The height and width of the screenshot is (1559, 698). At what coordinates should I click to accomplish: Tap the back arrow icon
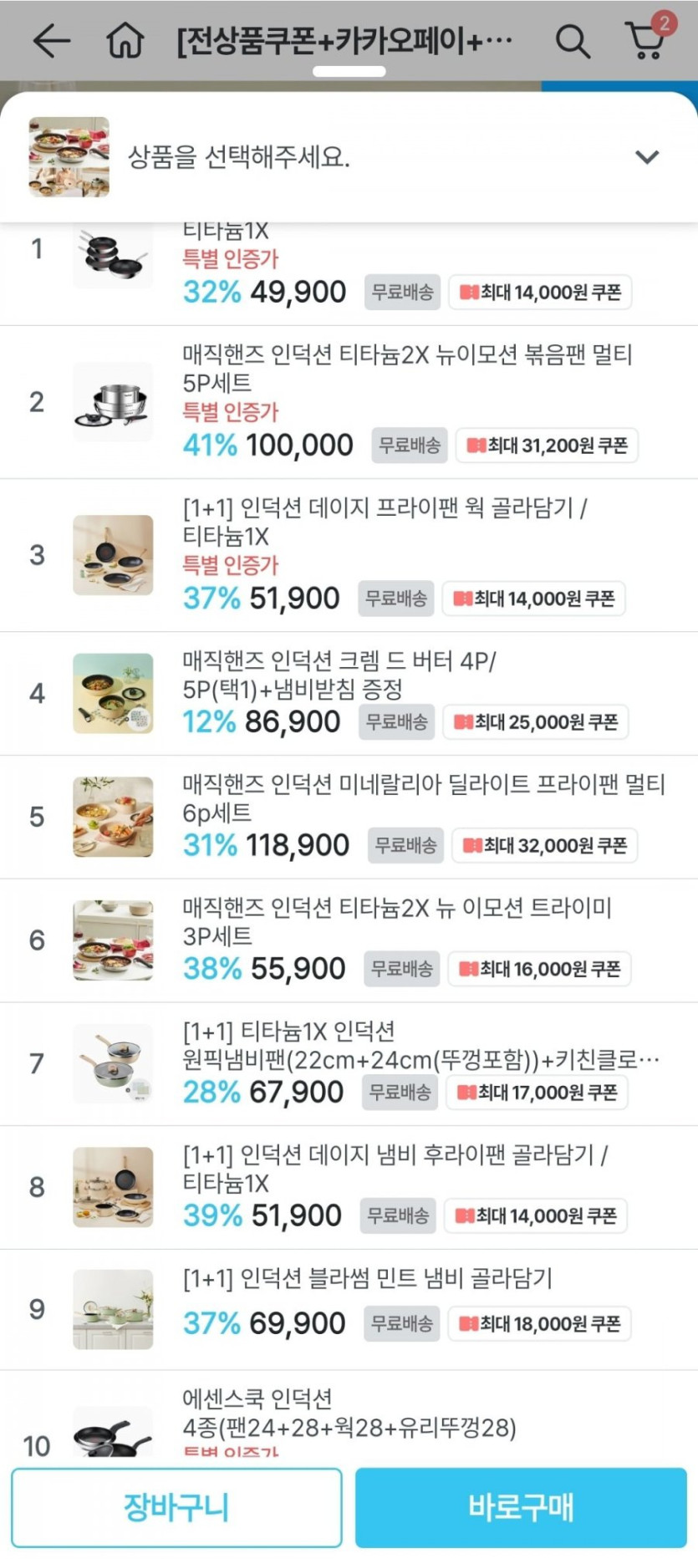[x=51, y=40]
